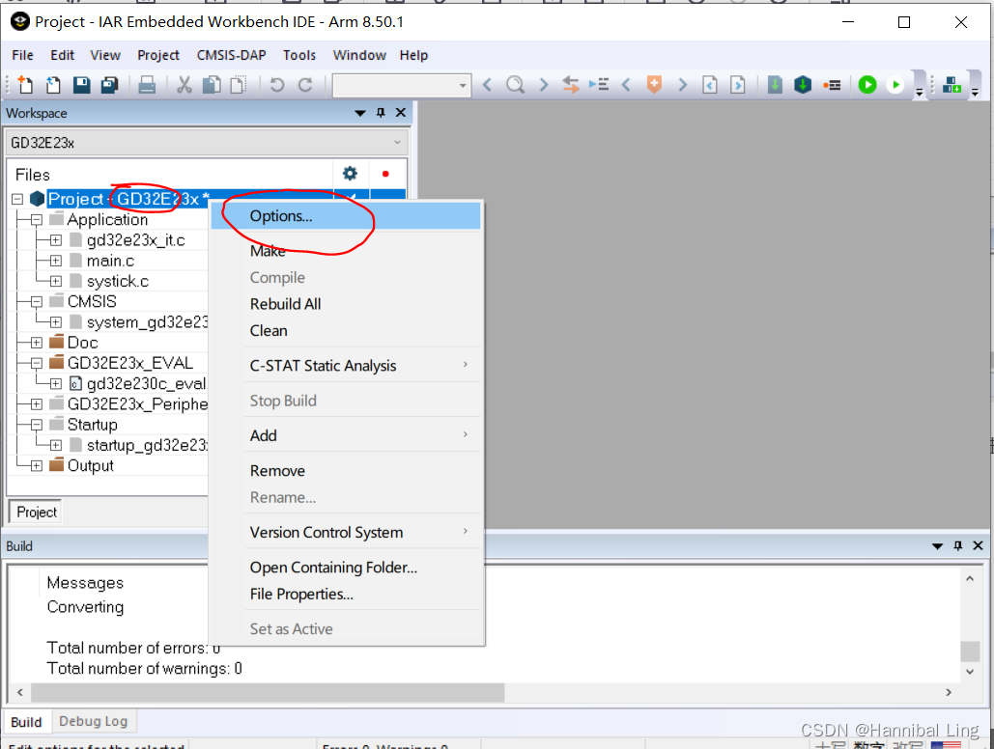Select Startup folder in tree
Viewport: 994px width, 749px height.
point(93,425)
